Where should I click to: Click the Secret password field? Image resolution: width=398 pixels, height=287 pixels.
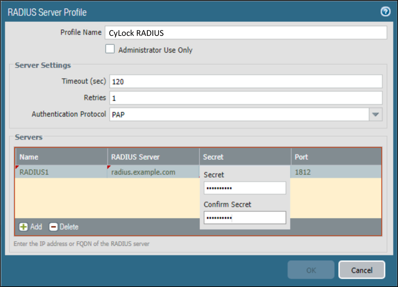point(245,188)
